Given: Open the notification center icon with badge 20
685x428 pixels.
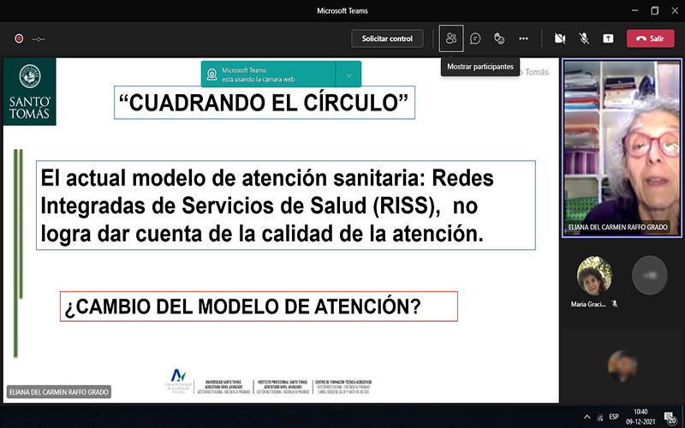Looking at the screenshot, I should 670,418.
